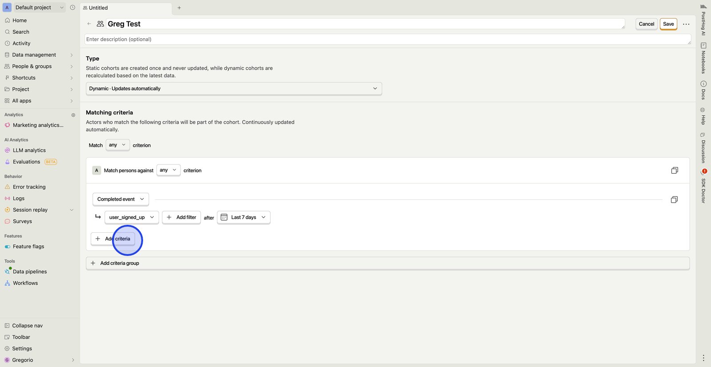Click duplicate icon on Completed event row

tap(674, 199)
